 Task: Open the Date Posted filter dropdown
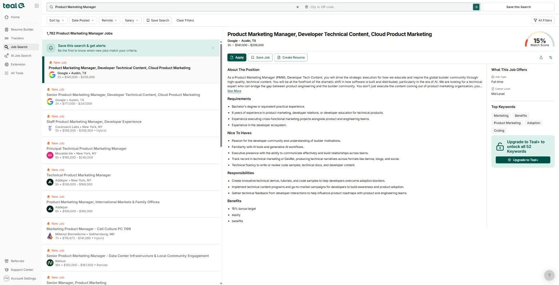(x=83, y=20)
